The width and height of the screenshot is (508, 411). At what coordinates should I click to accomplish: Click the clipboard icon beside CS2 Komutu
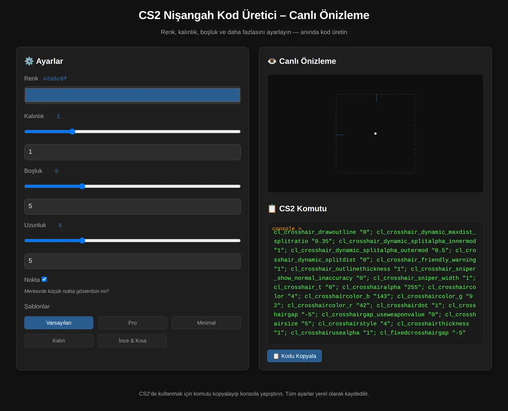(x=272, y=208)
